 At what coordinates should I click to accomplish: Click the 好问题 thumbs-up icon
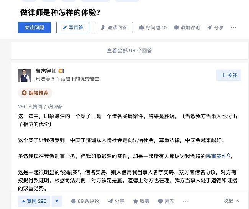141,28
